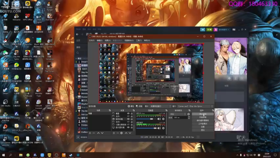Go back in Steam window

point(77,34)
